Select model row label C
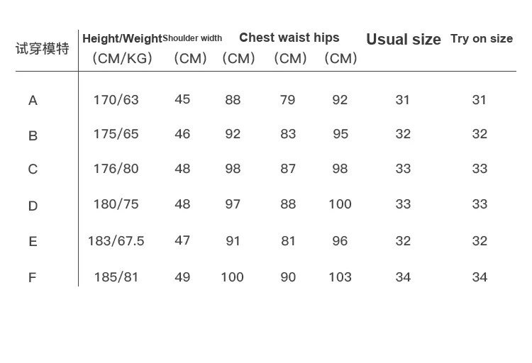532x363 pixels. click(x=33, y=169)
